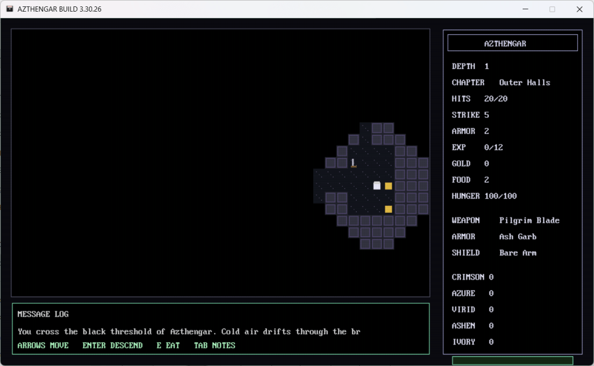Click the AZTHENGAR title box in sidebar
The height and width of the screenshot is (366, 594).
[x=512, y=43]
